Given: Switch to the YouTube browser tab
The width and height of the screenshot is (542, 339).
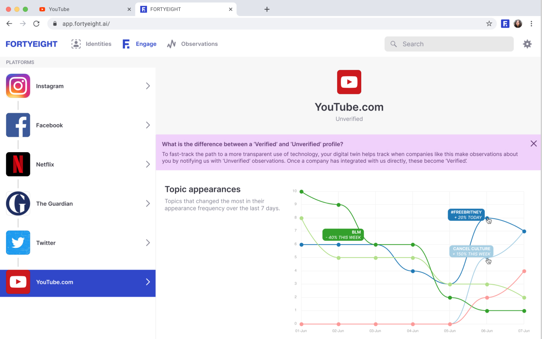Looking at the screenshot, I should [x=85, y=9].
